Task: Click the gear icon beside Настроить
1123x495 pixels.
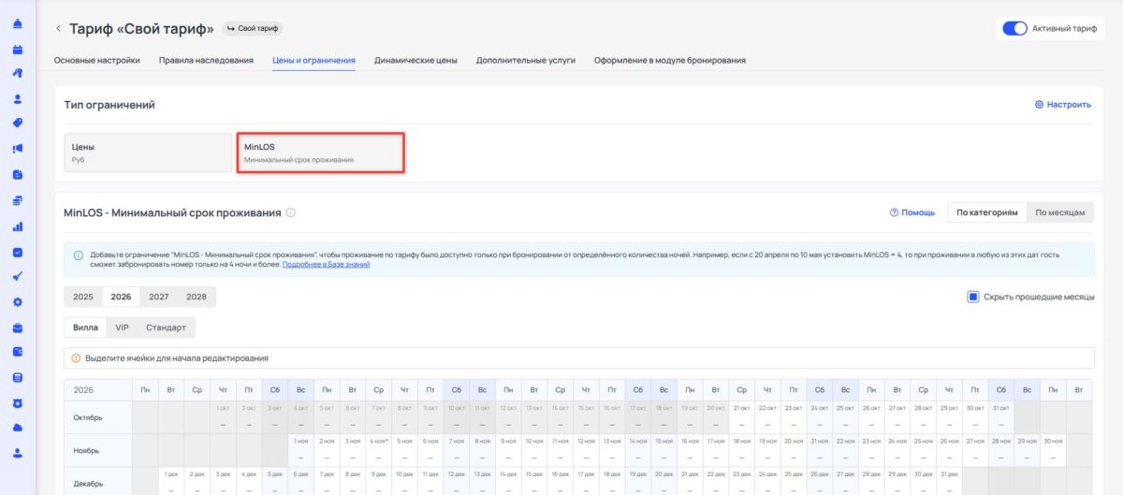Action: point(1039,105)
